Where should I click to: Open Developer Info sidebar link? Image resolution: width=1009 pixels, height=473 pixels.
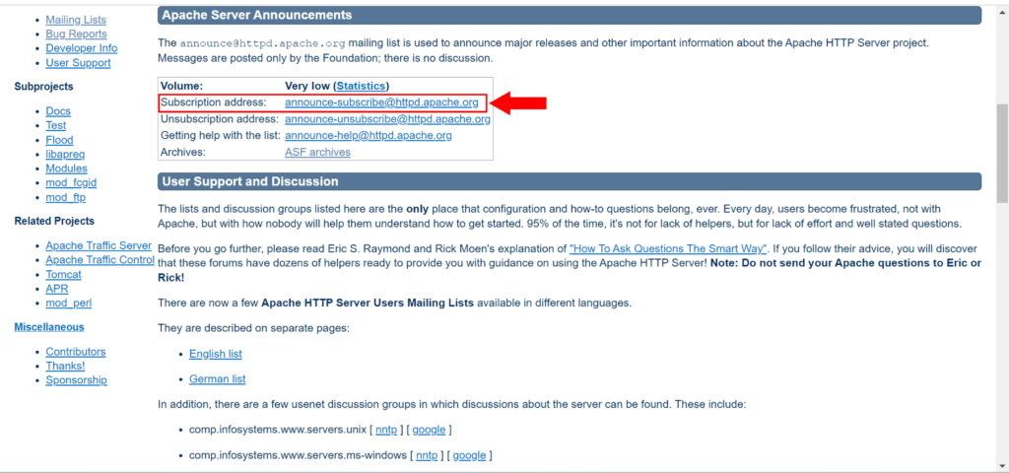point(81,48)
